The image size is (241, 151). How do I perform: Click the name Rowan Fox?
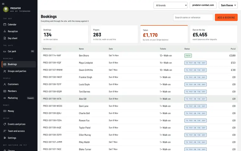(84, 120)
